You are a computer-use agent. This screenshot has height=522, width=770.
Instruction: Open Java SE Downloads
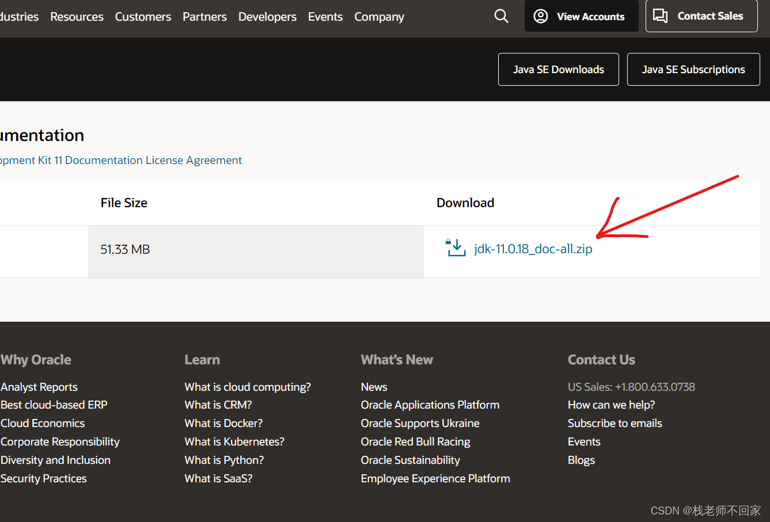point(559,70)
